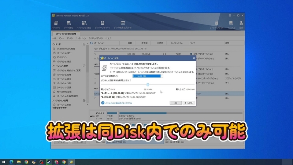Open the 一般 menu
The image size is (293, 165).
point(55,38)
